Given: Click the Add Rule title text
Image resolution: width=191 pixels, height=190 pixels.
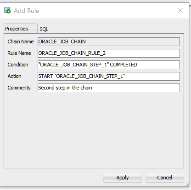Looking at the screenshot, I should coord(26,11).
